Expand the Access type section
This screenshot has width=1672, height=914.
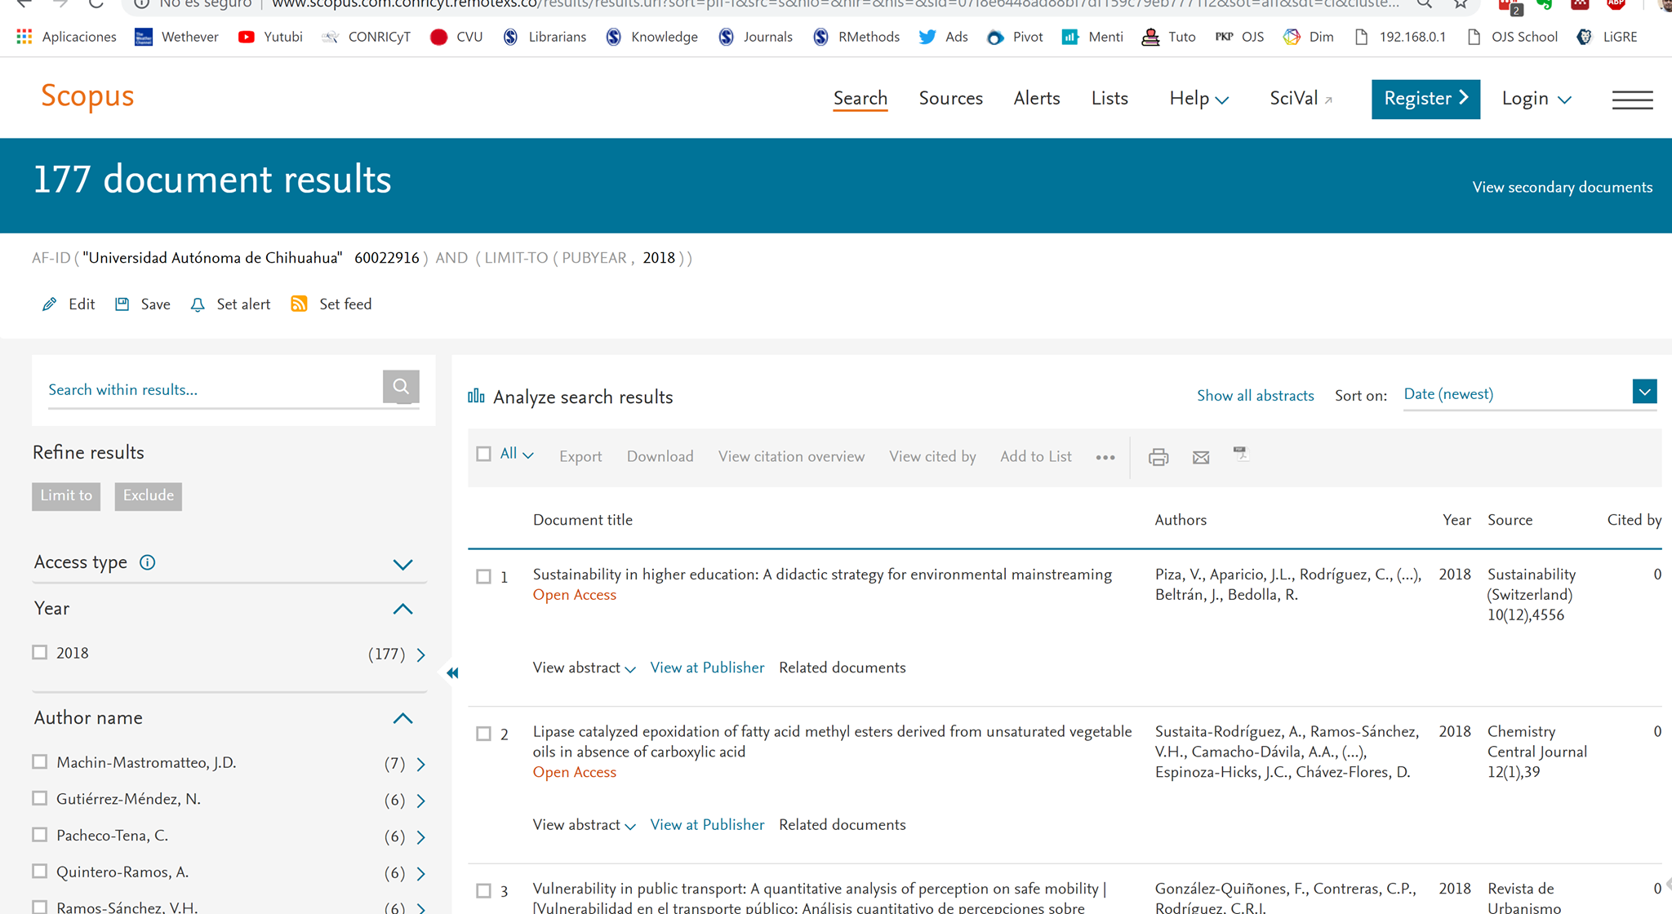402,564
